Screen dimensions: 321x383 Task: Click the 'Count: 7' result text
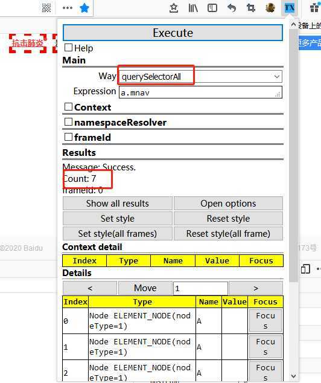tap(80, 179)
